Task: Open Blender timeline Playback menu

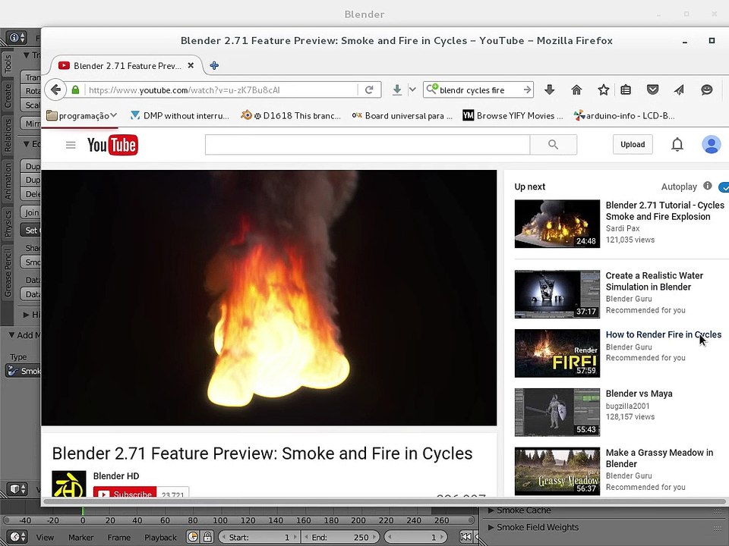Action: pyautogui.click(x=160, y=537)
